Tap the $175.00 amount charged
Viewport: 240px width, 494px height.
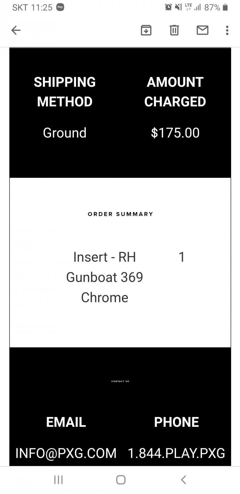(x=175, y=133)
